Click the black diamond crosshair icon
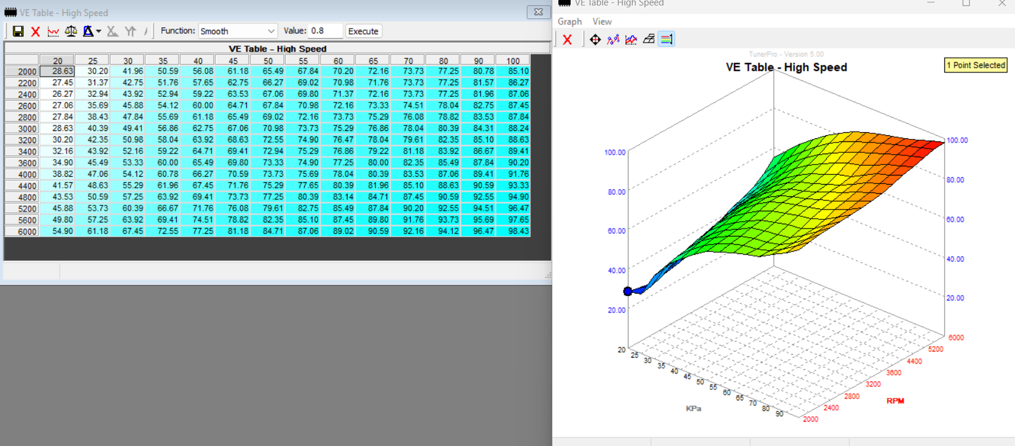Screen dimensions: 1015x446 (x=595, y=40)
